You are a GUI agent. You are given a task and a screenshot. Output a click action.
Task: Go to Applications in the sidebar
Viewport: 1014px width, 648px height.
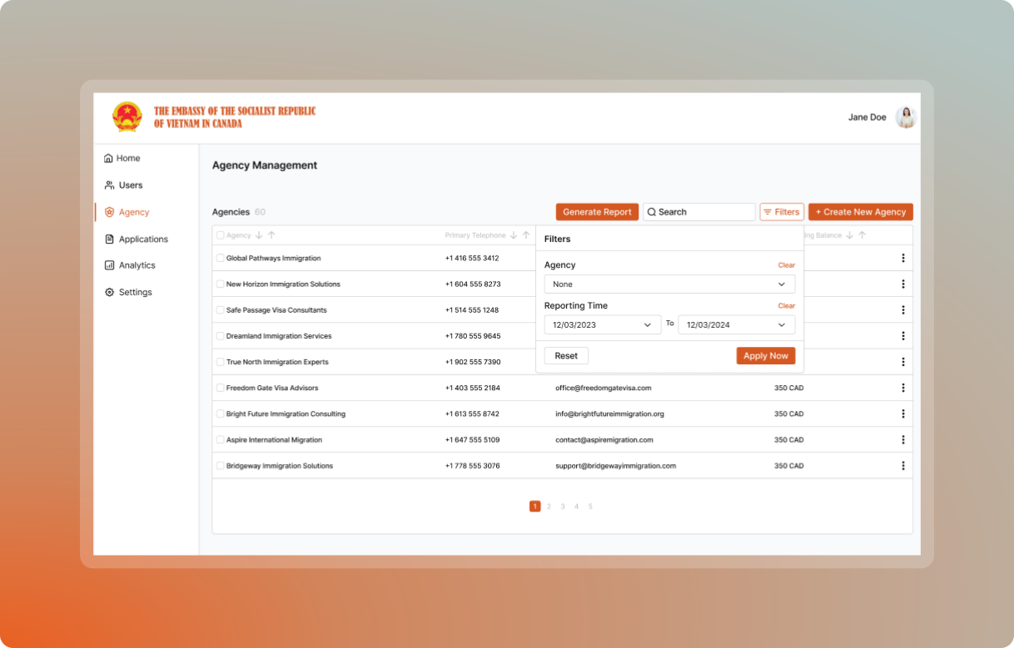142,240
